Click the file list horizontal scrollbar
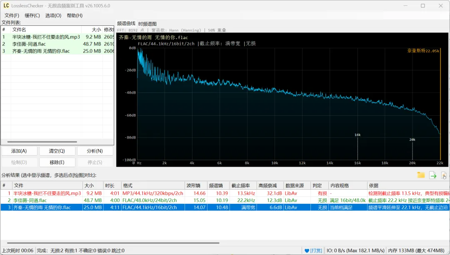The image size is (450, 255). (42, 142)
